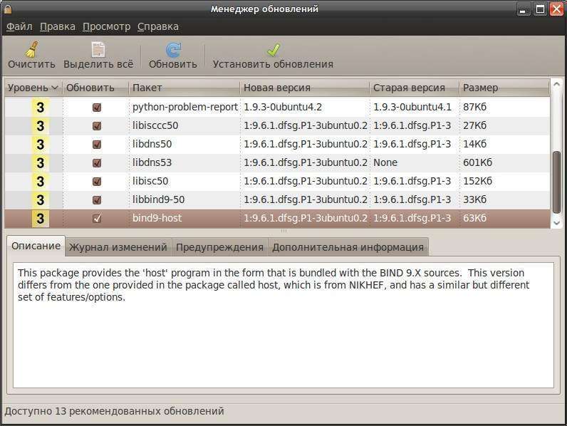The width and height of the screenshot is (567, 426).
Task: Open the Файл menu
Action: pos(19,27)
